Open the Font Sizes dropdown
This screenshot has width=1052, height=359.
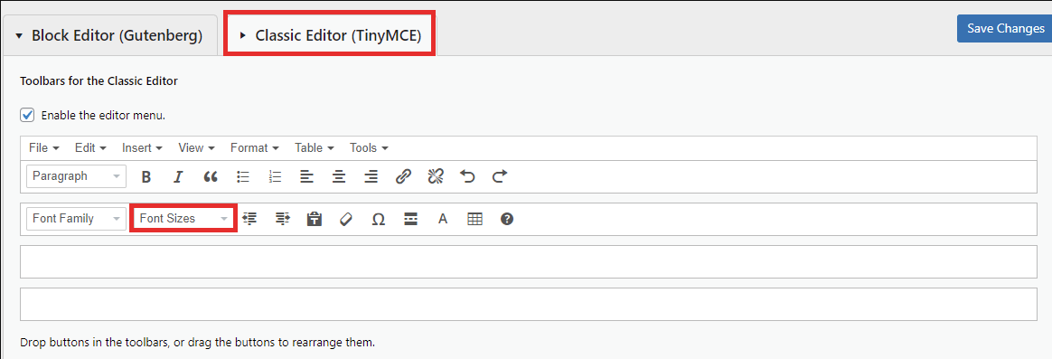(x=183, y=219)
